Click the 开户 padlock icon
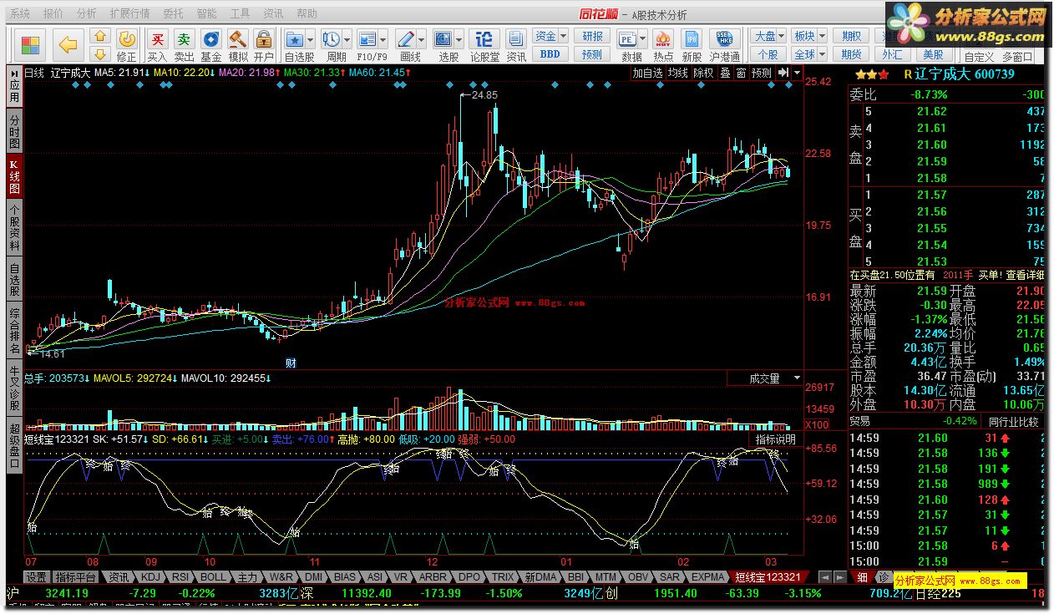Viewport: 1054px width, 614px height. click(x=264, y=39)
